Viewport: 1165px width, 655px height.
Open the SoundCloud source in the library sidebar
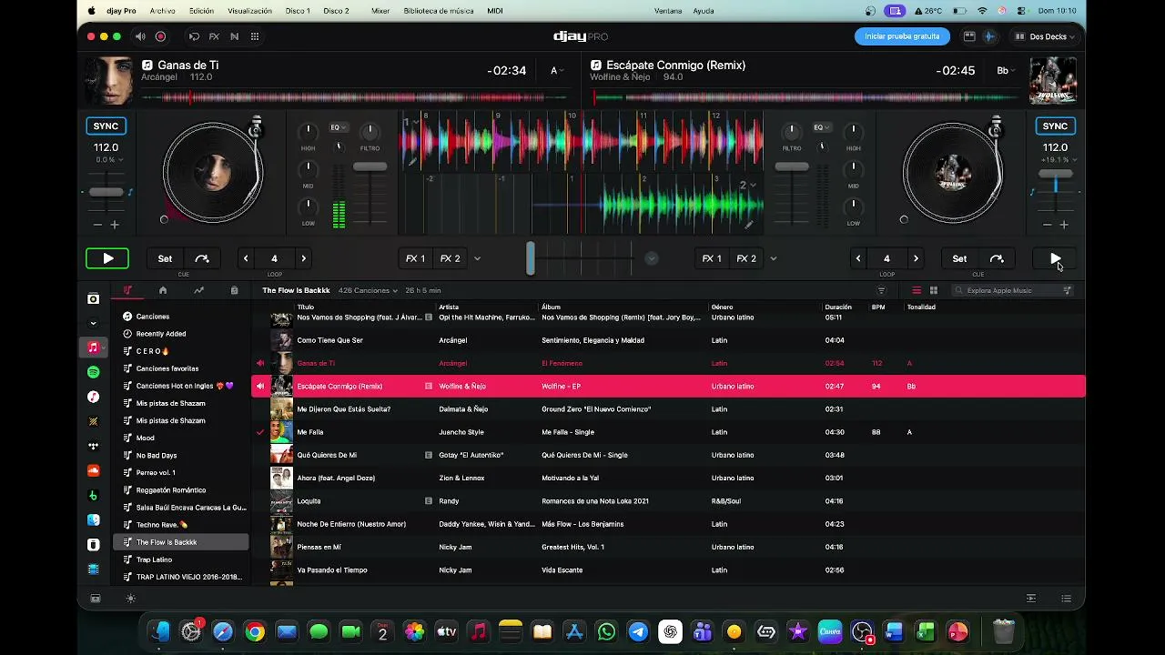tap(93, 470)
